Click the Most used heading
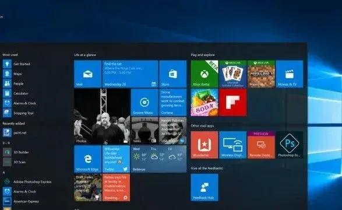This screenshot has width=342, height=210. tap(10, 55)
